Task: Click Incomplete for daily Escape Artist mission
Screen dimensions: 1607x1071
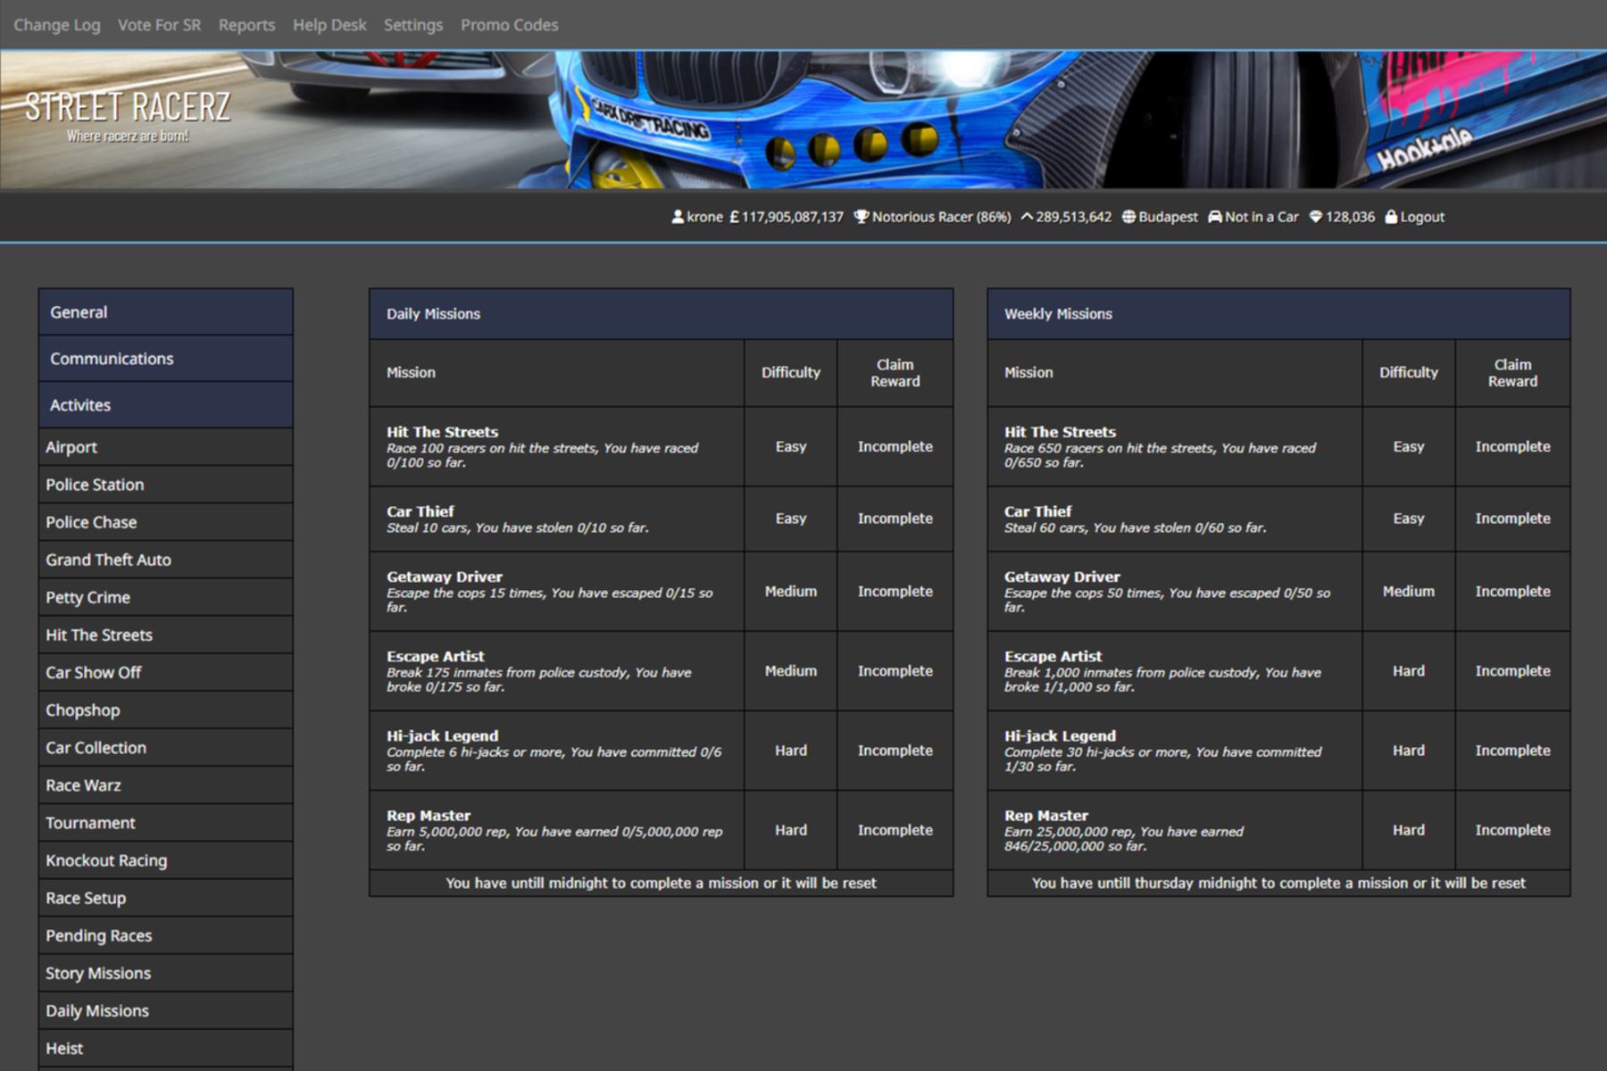Action: 895,670
